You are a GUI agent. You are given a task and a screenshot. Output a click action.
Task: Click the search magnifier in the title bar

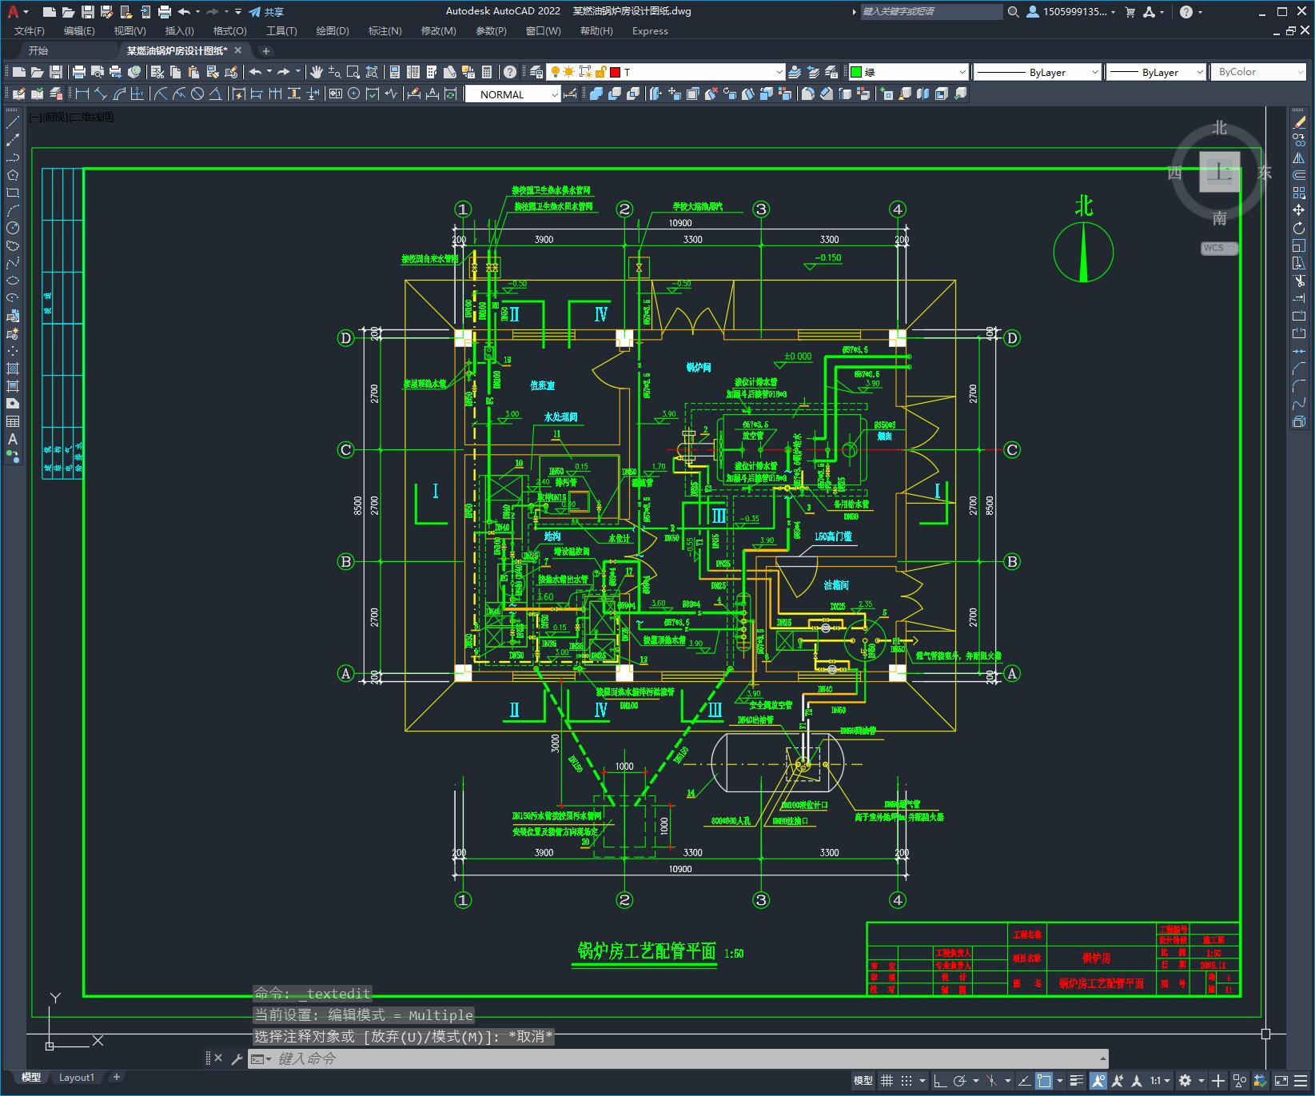(x=1014, y=12)
